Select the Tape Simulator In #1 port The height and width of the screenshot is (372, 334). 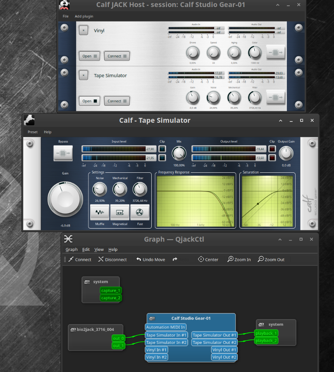point(166,335)
